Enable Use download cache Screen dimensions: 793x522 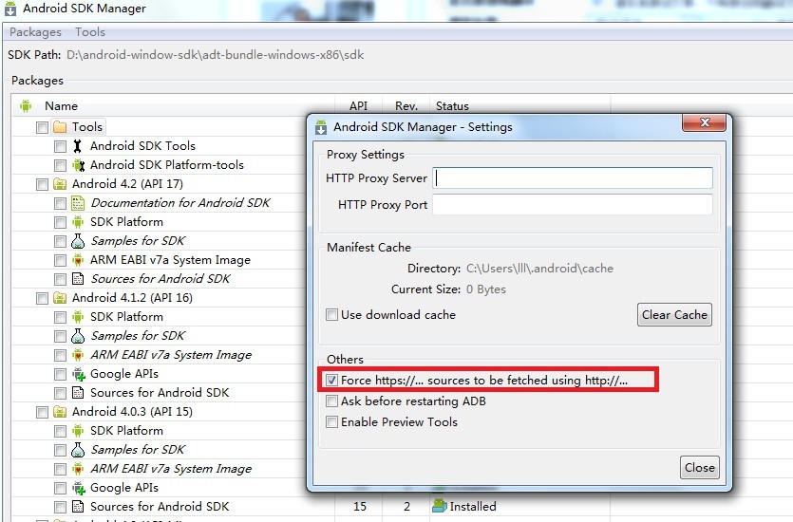331,315
